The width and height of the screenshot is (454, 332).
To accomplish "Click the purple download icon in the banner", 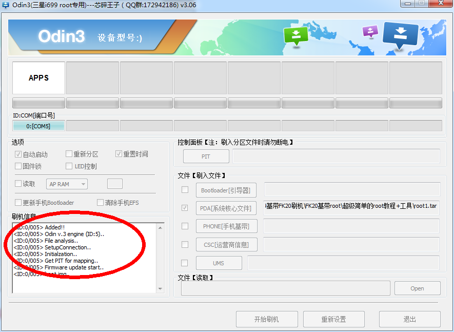I will coord(370,31).
